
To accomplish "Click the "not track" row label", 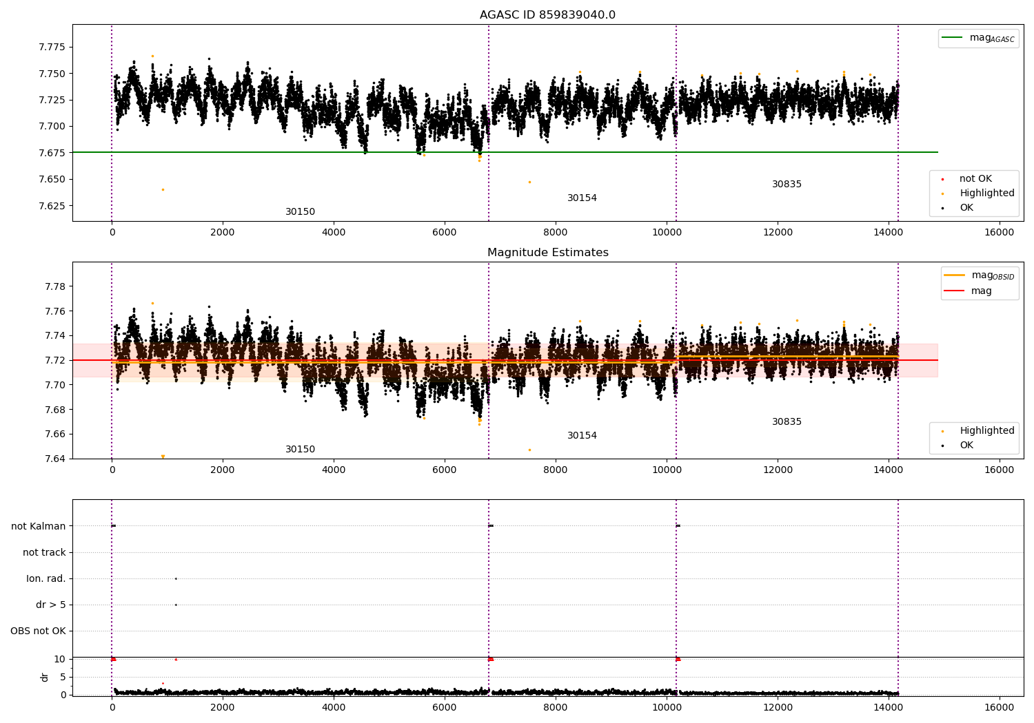I will pos(44,552).
